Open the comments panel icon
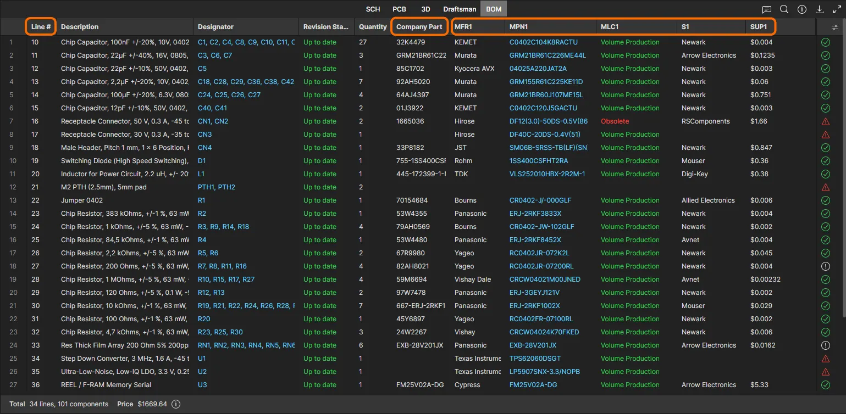This screenshot has width=846, height=414. 767,9
